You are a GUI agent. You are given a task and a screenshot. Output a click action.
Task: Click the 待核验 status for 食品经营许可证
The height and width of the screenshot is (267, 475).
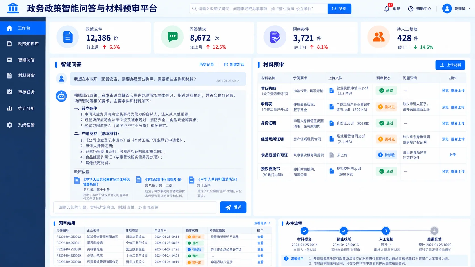coord(386,155)
